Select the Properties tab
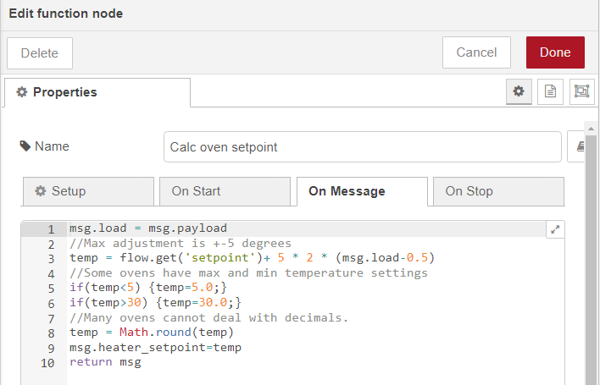This screenshot has height=385, width=600. pyautogui.click(x=97, y=92)
